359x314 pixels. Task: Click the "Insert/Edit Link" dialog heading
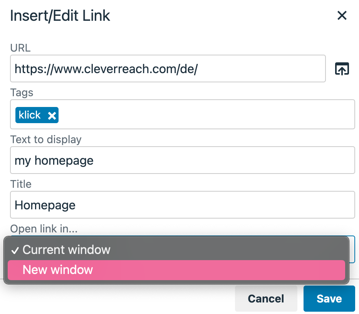point(60,16)
